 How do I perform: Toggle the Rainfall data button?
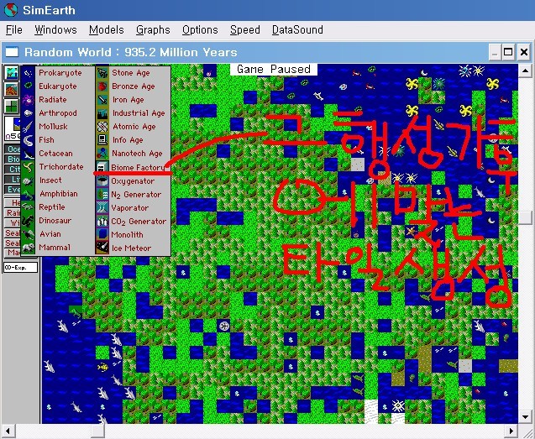tap(13, 213)
